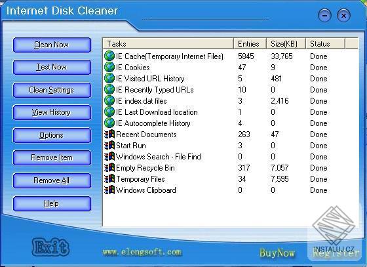Click the Status column header

[x=325, y=44]
